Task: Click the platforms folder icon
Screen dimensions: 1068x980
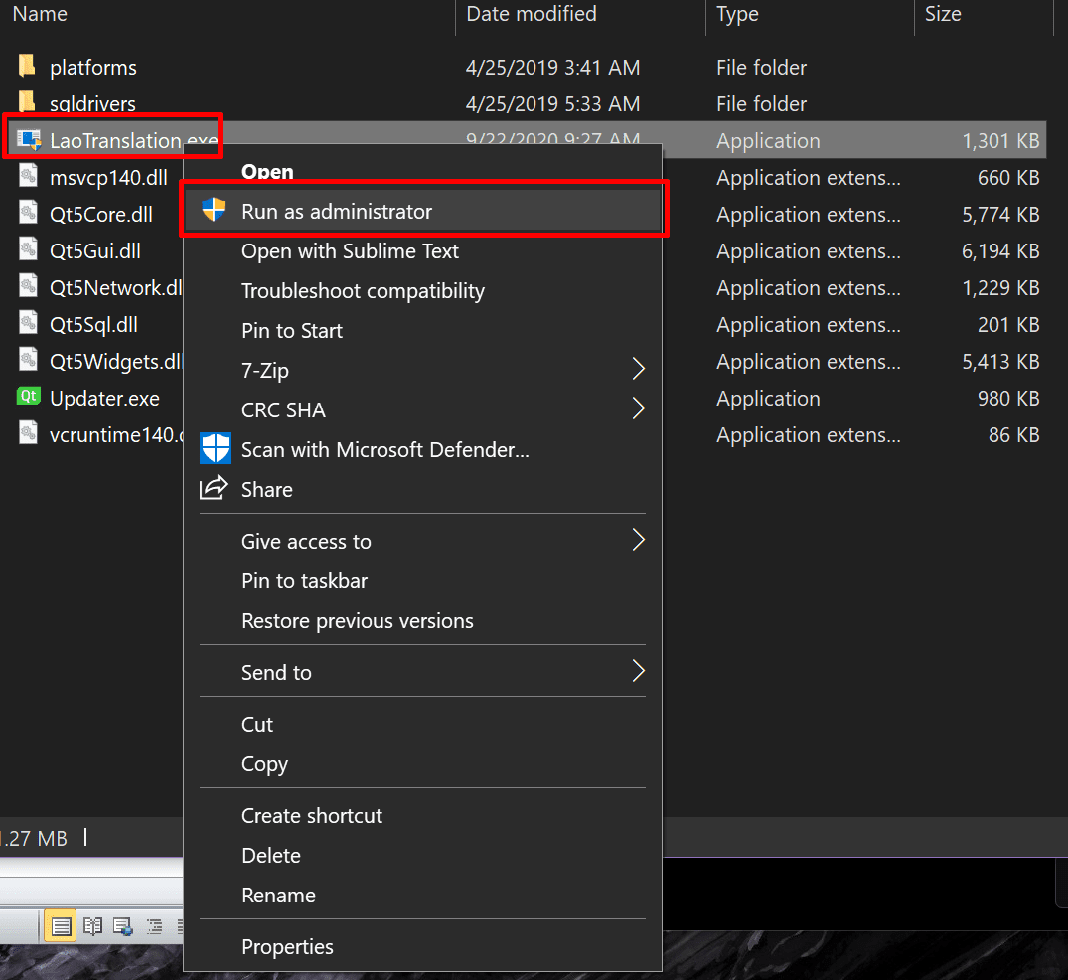Action: [x=28, y=68]
